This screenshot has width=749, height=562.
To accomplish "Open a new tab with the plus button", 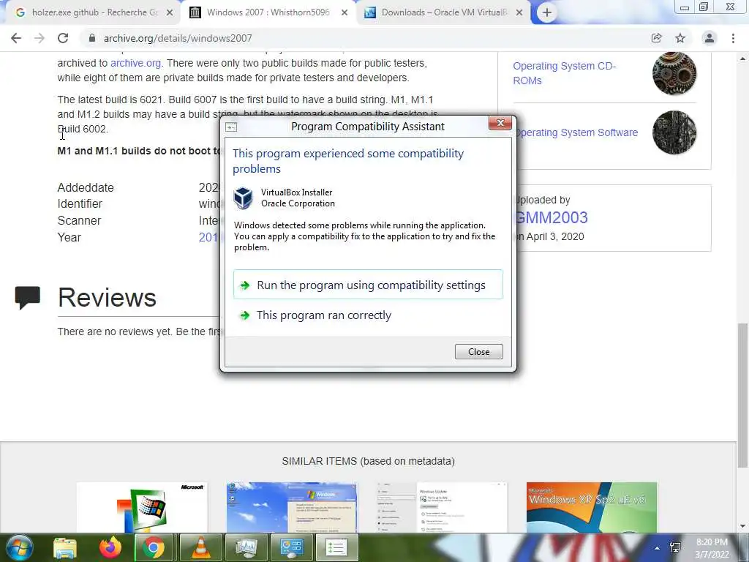I will point(547,12).
